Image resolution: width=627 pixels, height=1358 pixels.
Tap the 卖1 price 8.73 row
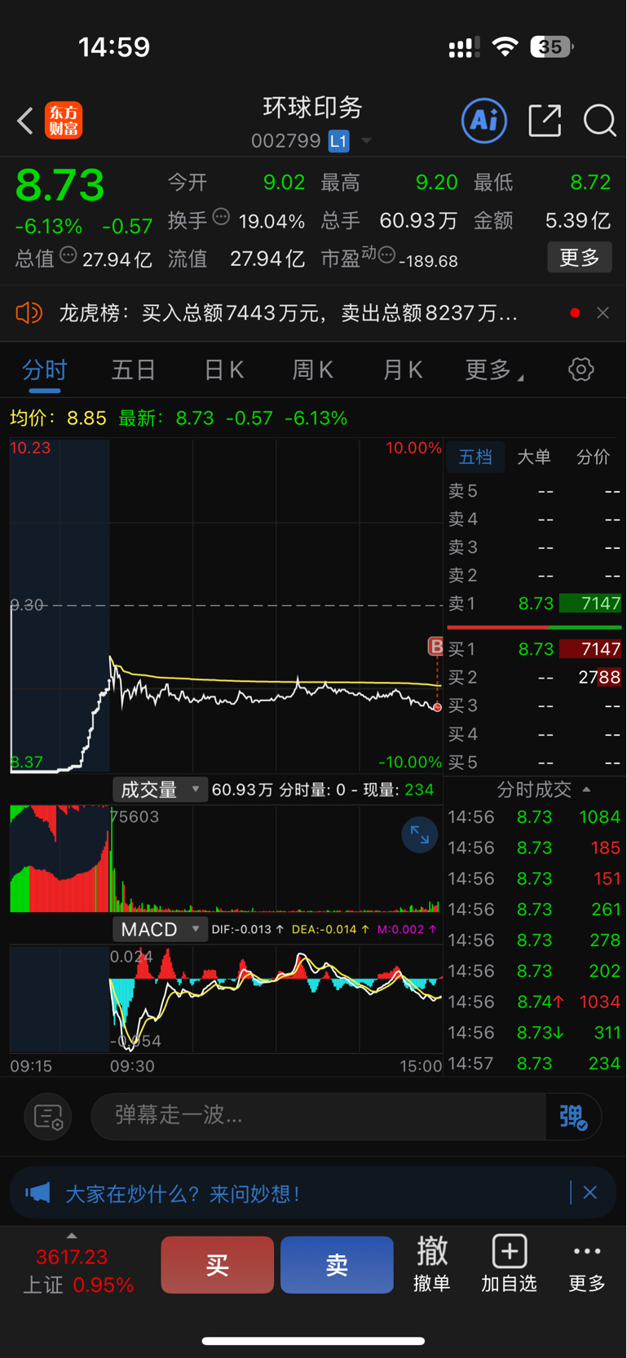tap(534, 604)
